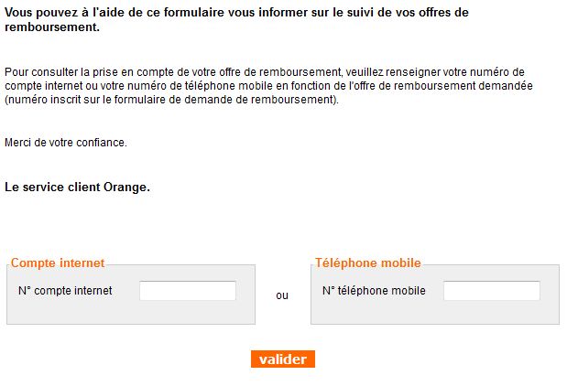Click the bold heading line starting "Vous pouvez"
Image resolution: width=567 pixels, height=386 pixels.
tap(236, 14)
